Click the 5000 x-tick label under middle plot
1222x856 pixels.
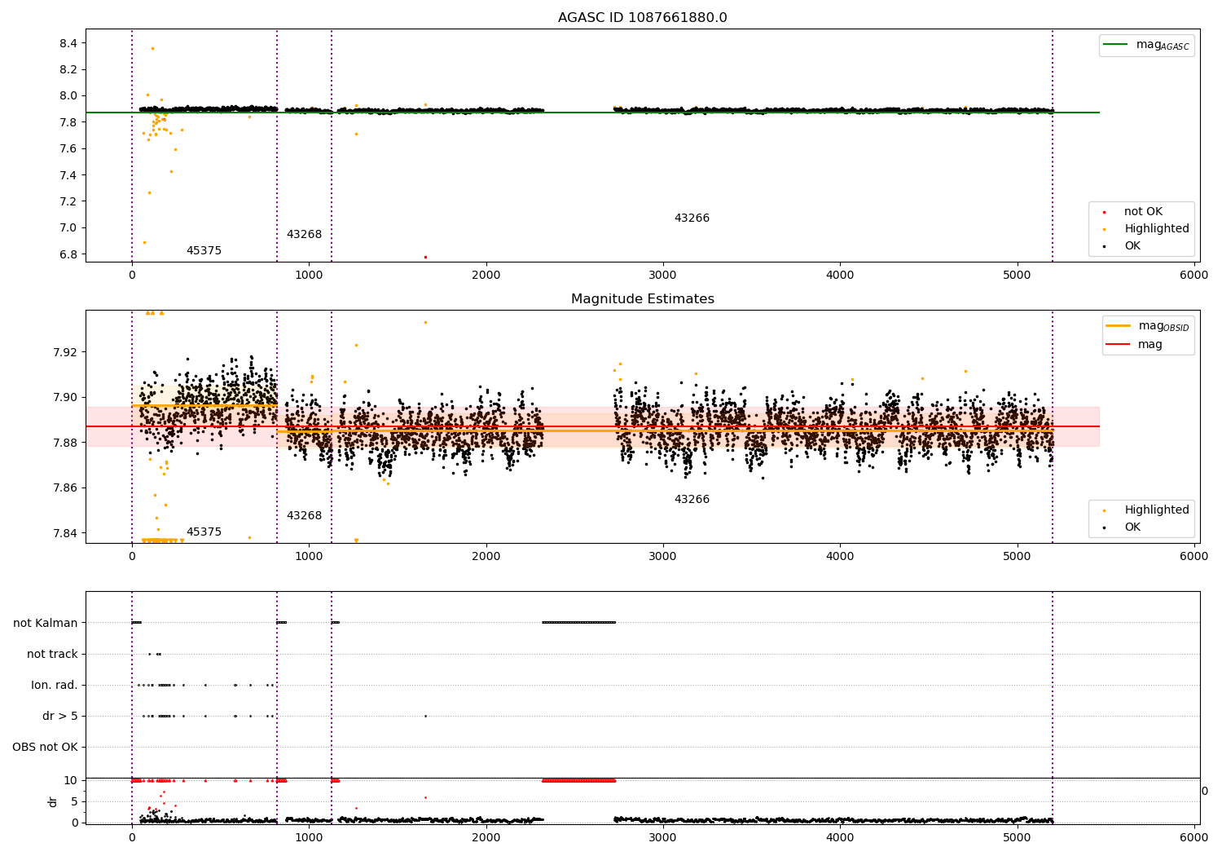pyautogui.click(x=1018, y=557)
